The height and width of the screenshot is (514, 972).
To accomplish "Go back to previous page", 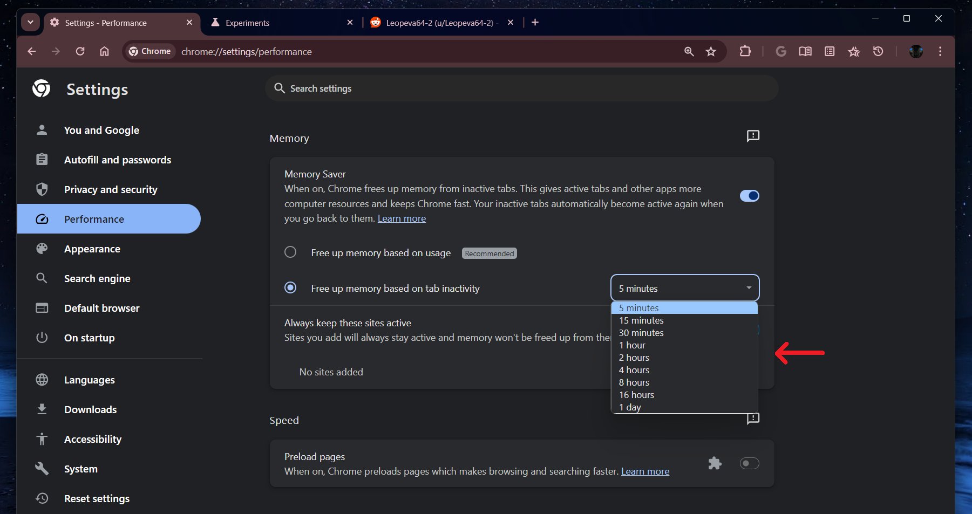I will click(x=32, y=51).
